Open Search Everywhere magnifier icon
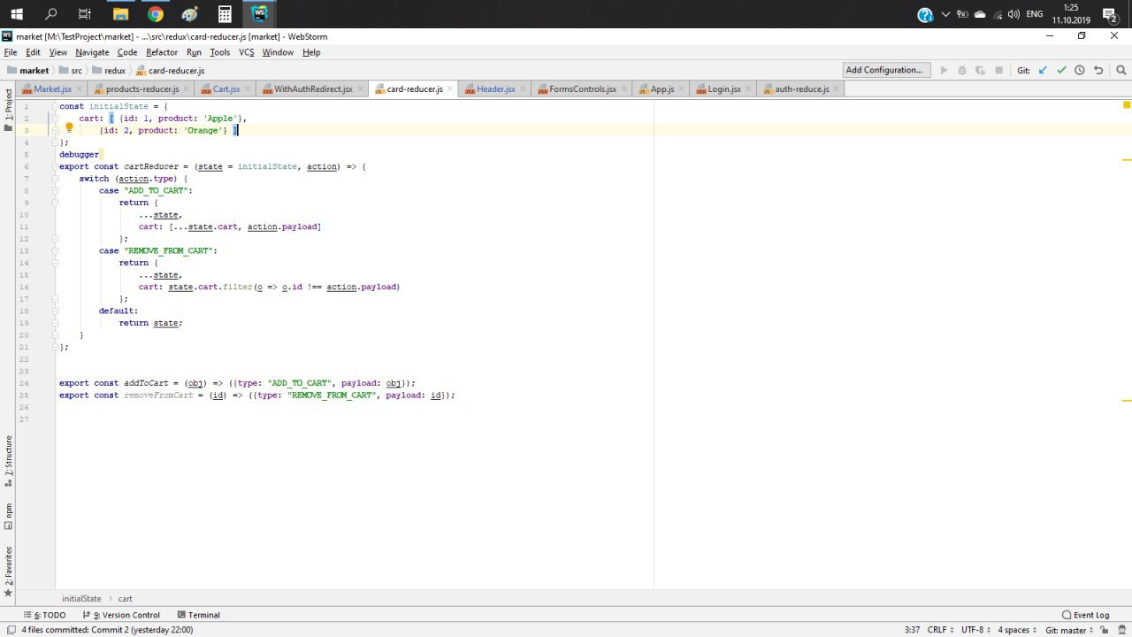The width and height of the screenshot is (1132, 637). 1121,70
